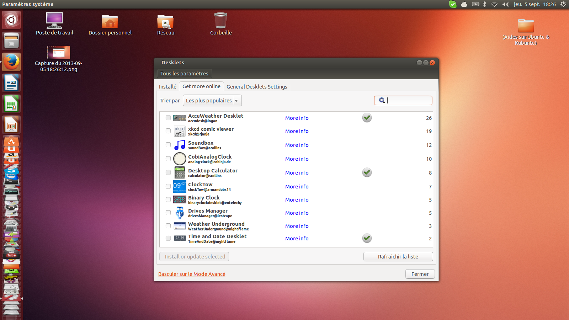
Task: Switch to the Installé tab
Action: [x=167, y=86]
